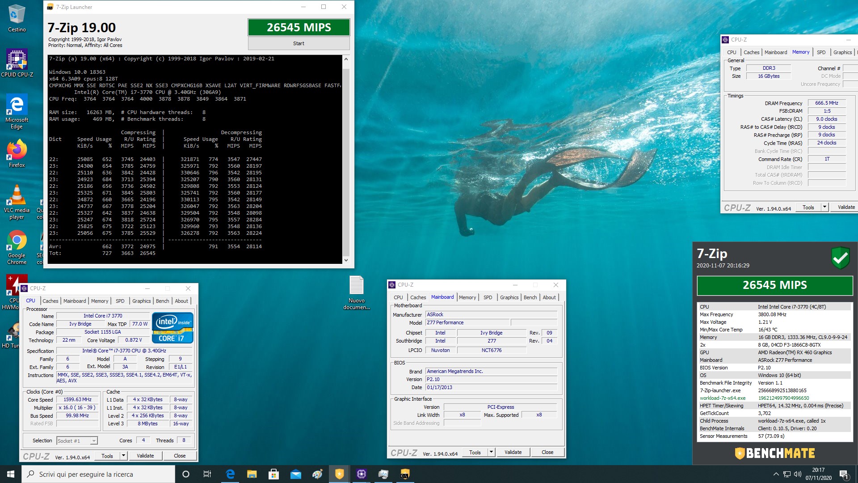Launch Edge from the taskbar
This screenshot has width=858, height=483.
[230, 474]
